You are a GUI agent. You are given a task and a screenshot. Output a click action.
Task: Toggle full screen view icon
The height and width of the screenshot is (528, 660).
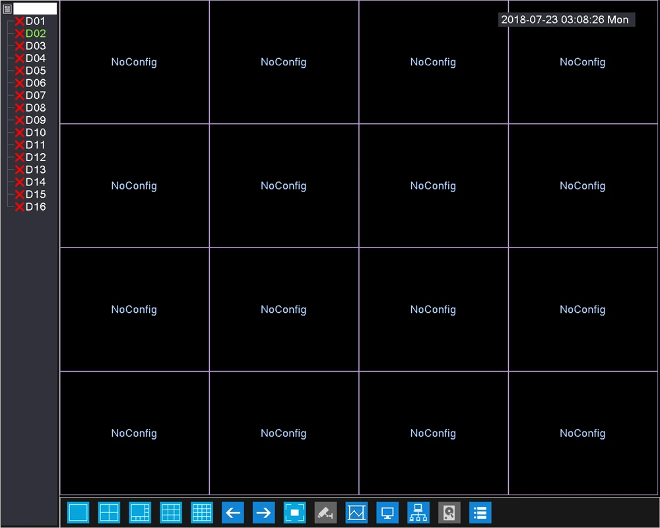pyautogui.click(x=294, y=512)
